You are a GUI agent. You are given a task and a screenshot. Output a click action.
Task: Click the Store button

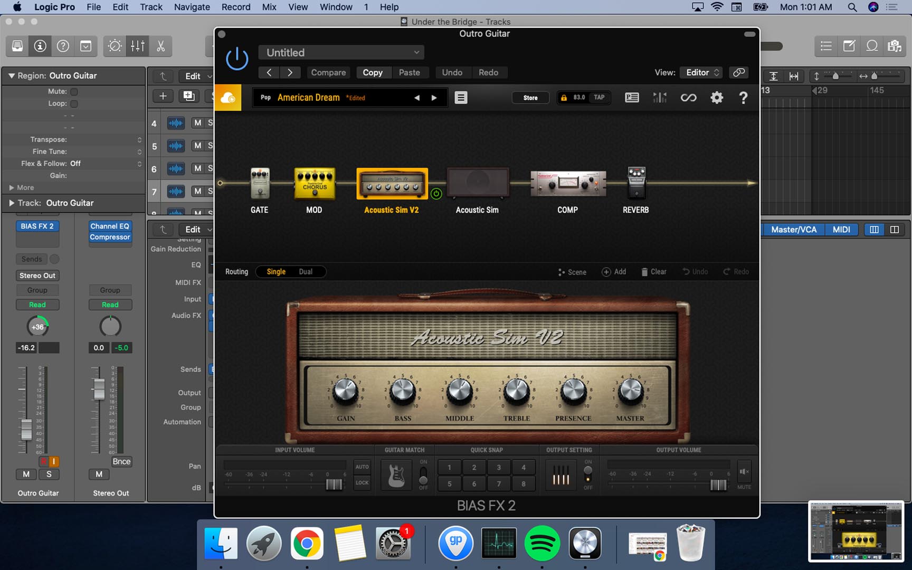530,98
